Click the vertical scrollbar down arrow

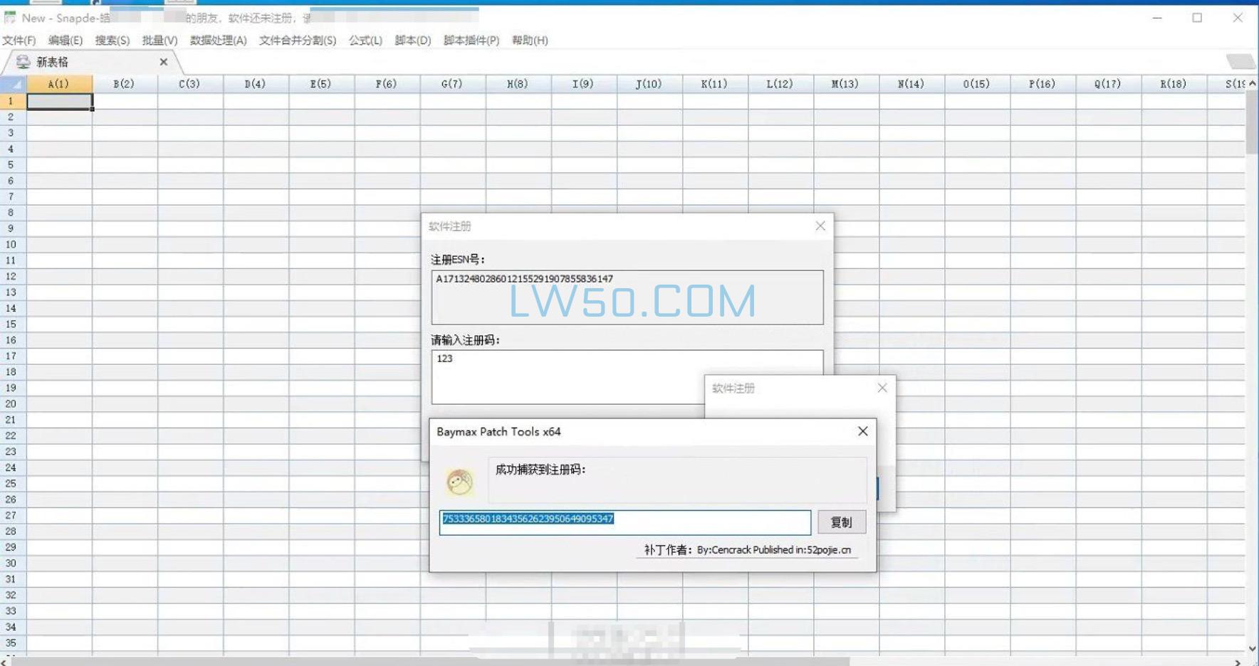tap(1252, 649)
